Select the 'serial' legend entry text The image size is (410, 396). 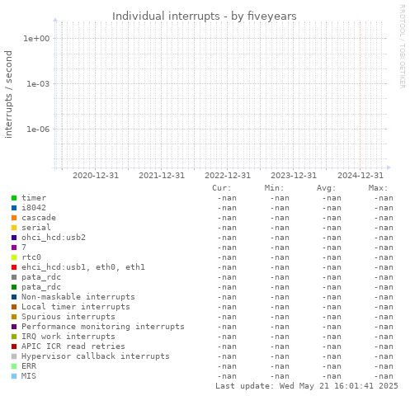(x=36, y=228)
